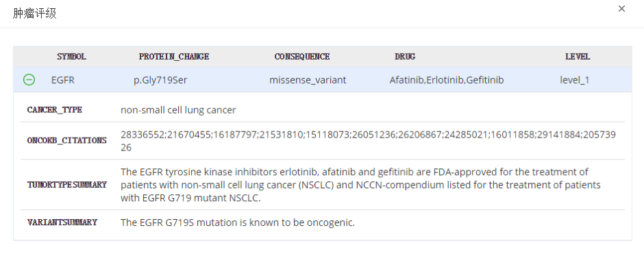The height and width of the screenshot is (254, 644).
Task: Click the citation ID list text
Action: pos(368,141)
